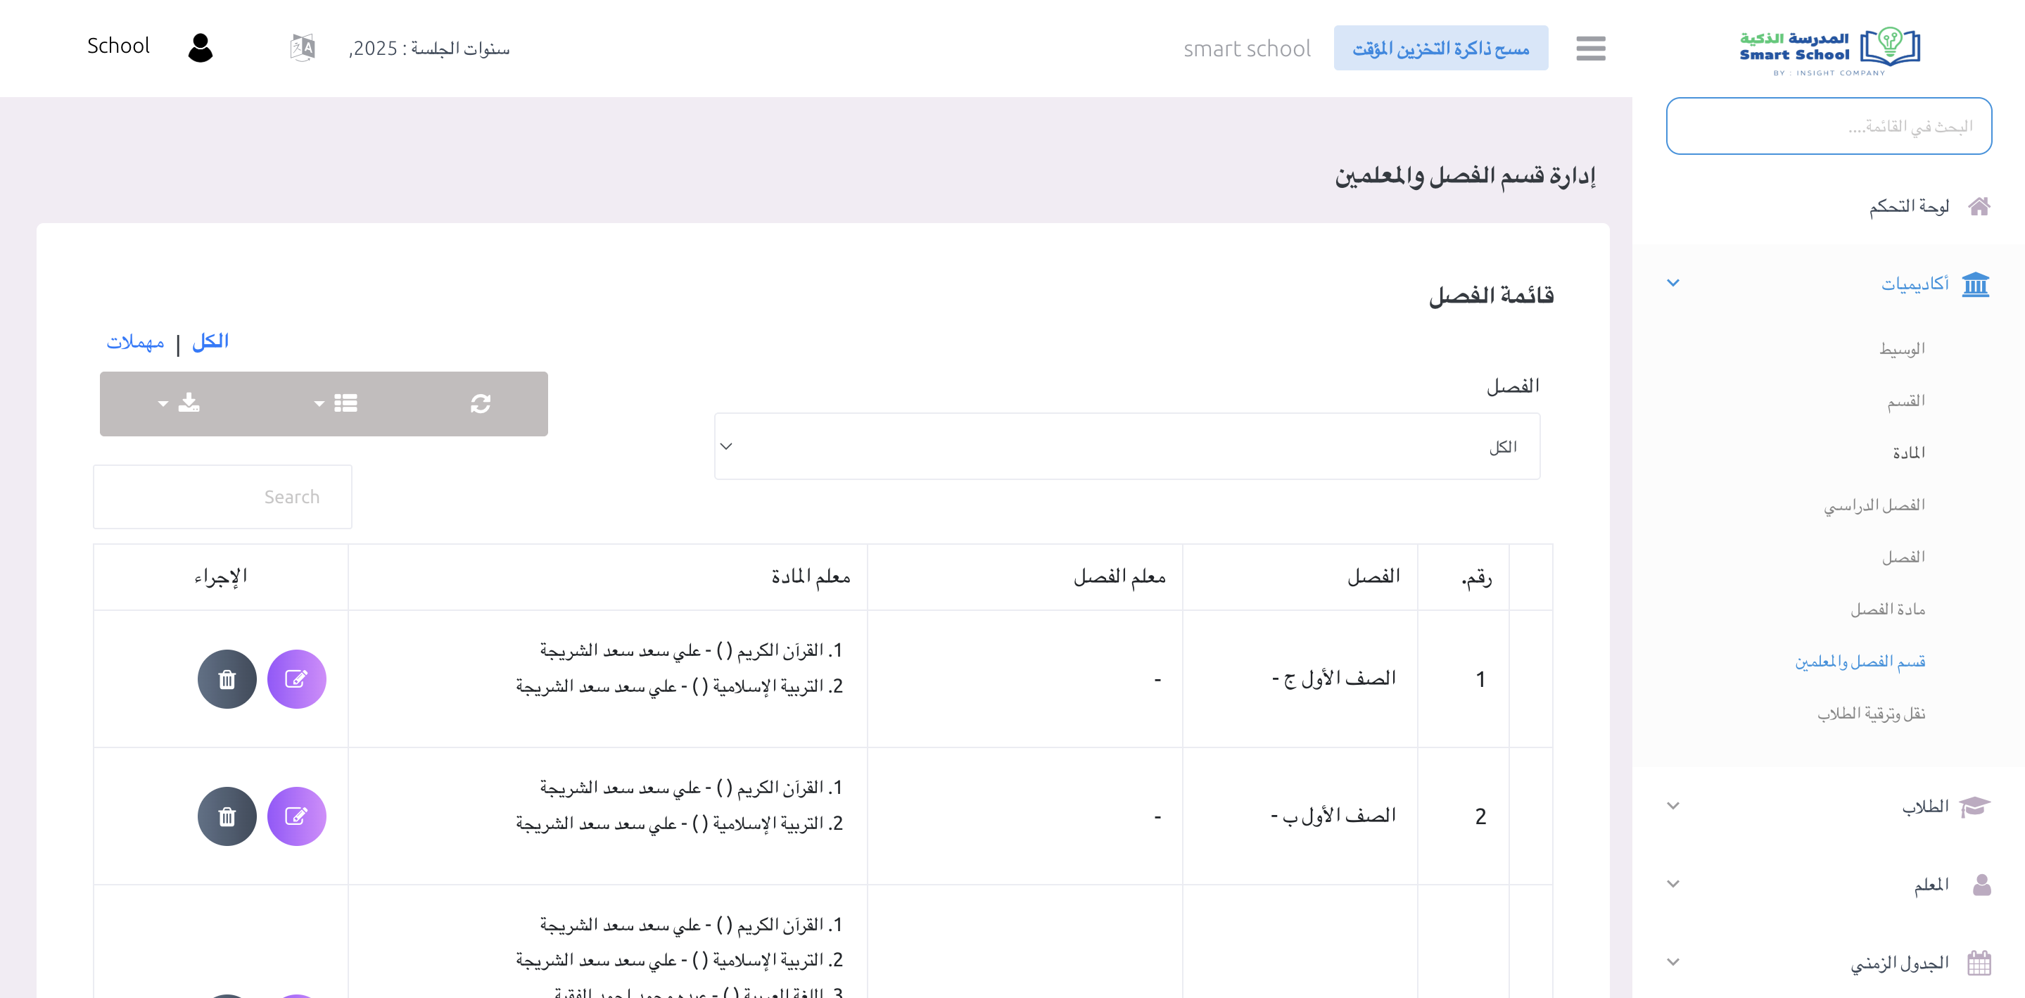
Task: Edit the الصف الأول ج row
Action: 296,678
